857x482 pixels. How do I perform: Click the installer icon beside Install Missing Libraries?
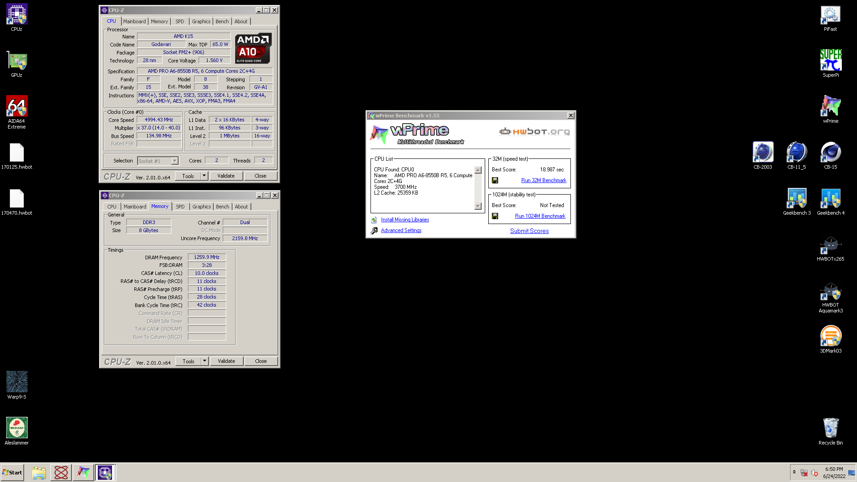pyautogui.click(x=374, y=220)
